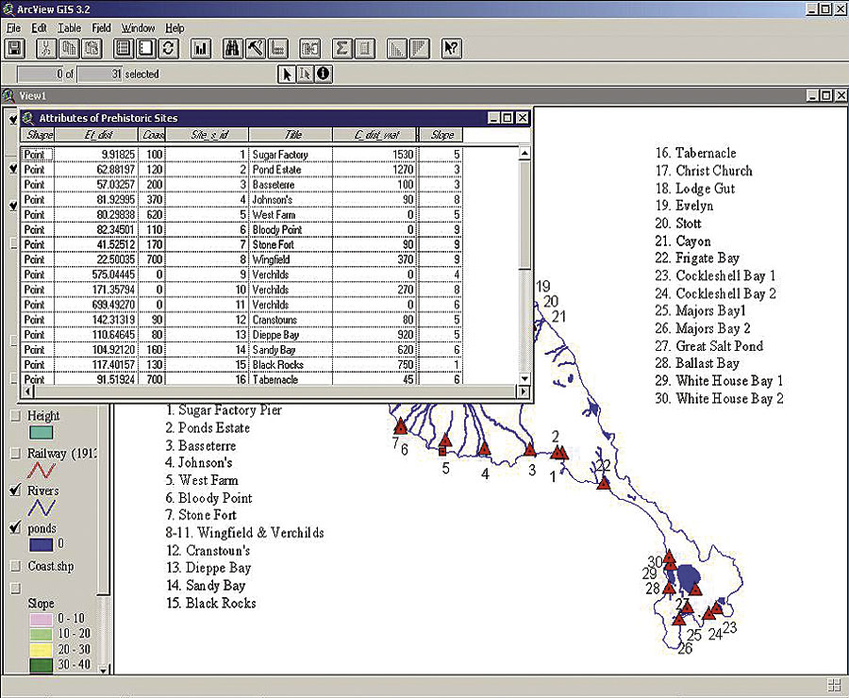Screen dimensions: 849x698
Task: Click the Join tables icon
Action: click(x=310, y=49)
